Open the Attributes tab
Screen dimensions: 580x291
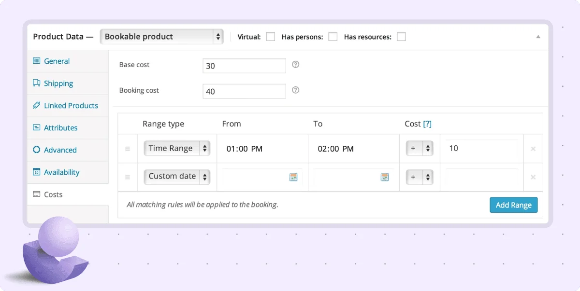pos(68,128)
